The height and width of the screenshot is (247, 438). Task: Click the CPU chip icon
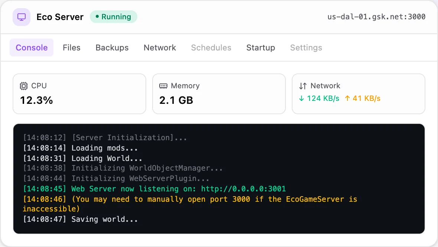pos(24,86)
